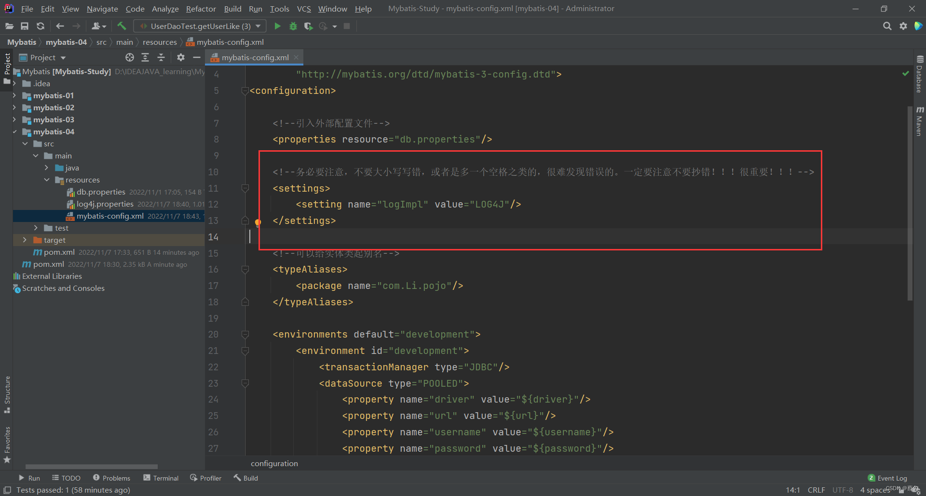The width and height of the screenshot is (926, 496).
Task: Open the Event Log
Action: [x=887, y=478]
